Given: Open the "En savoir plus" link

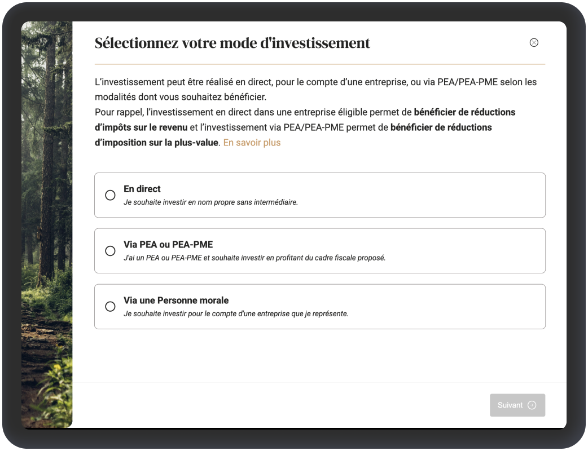Looking at the screenshot, I should coord(252,143).
